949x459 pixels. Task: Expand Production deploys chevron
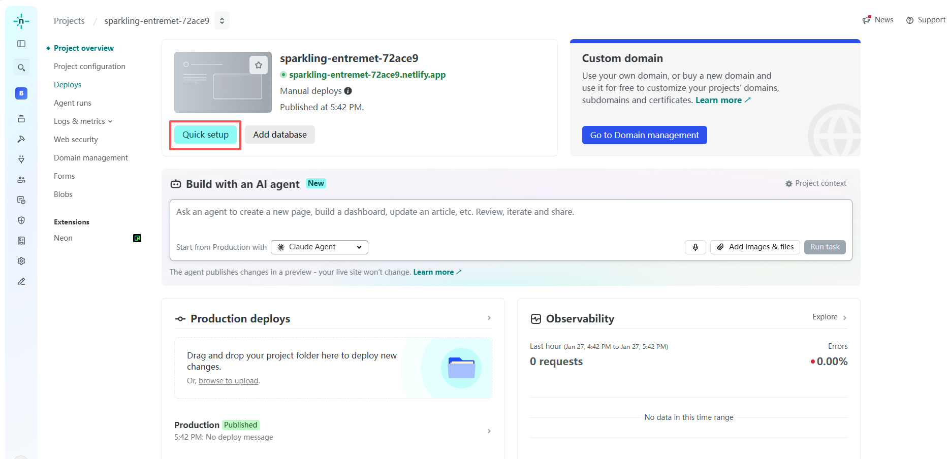pyautogui.click(x=489, y=318)
